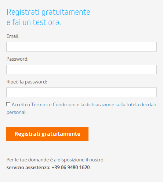This screenshot has height=182, width=163.
Task: Click the 'Per le tue domande' sentence
Action: 55,160
